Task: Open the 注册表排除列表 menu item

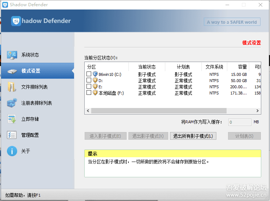Action: pyautogui.click(x=36, y=103)
